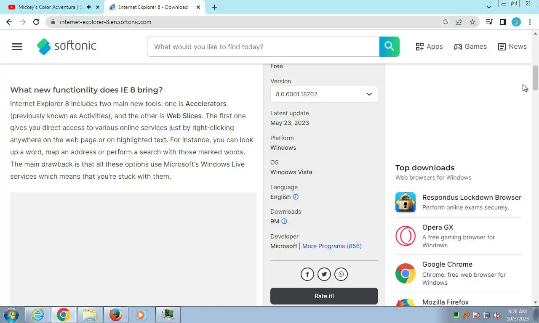Share this page from address bar
Screen dimensions: 539x323
[459, 22]
